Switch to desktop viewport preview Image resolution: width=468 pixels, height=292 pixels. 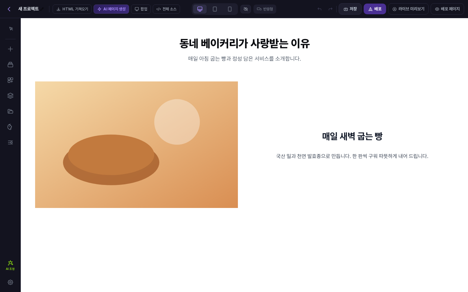pyautogui.click(x=200, y=9)
